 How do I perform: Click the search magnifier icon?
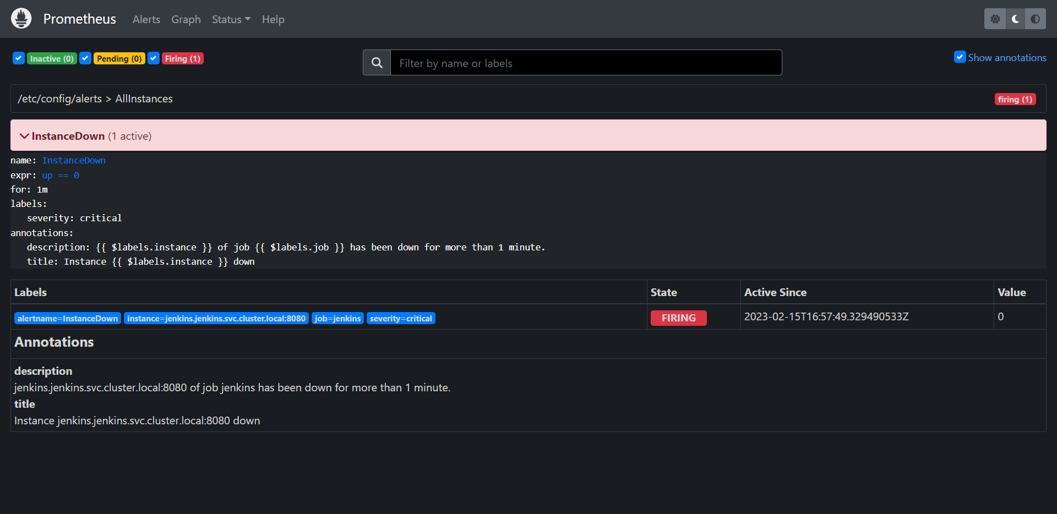(377, 63)
